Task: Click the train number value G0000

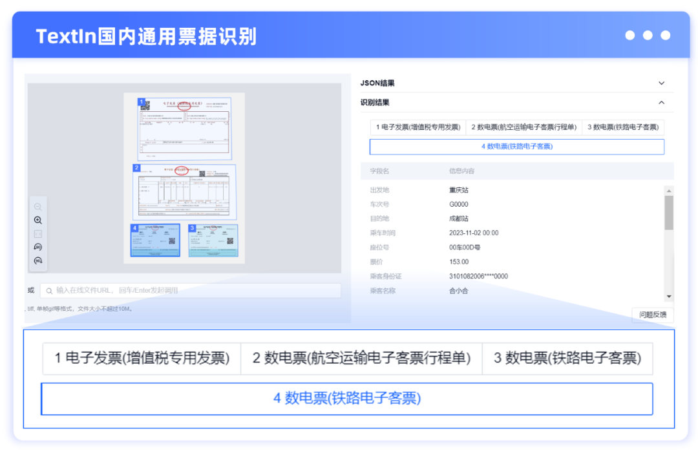Action: (x=458, y=204)
